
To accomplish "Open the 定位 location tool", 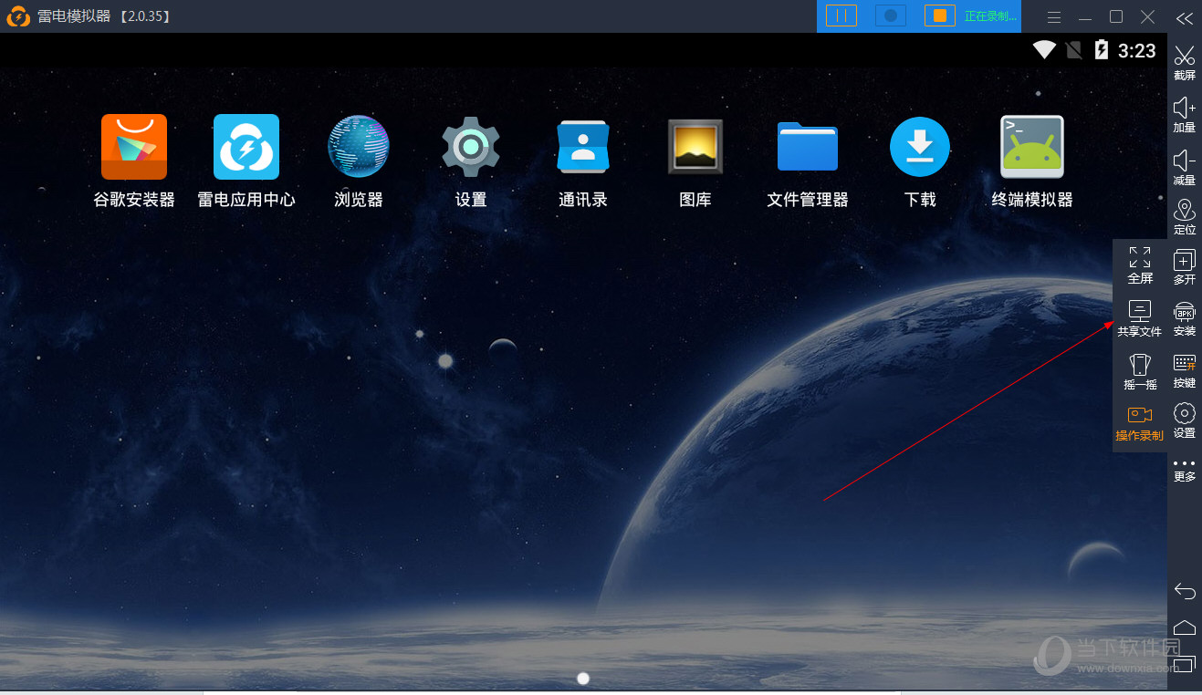I will point(1185,217).
